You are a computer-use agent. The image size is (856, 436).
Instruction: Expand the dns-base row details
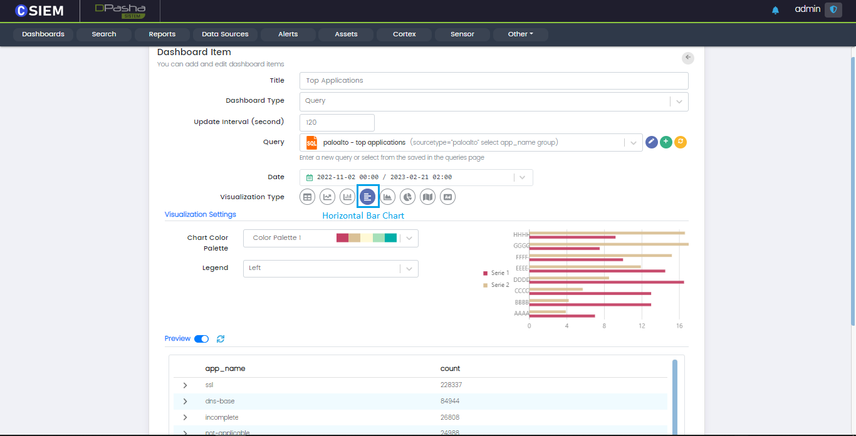[x=185, y=402]
